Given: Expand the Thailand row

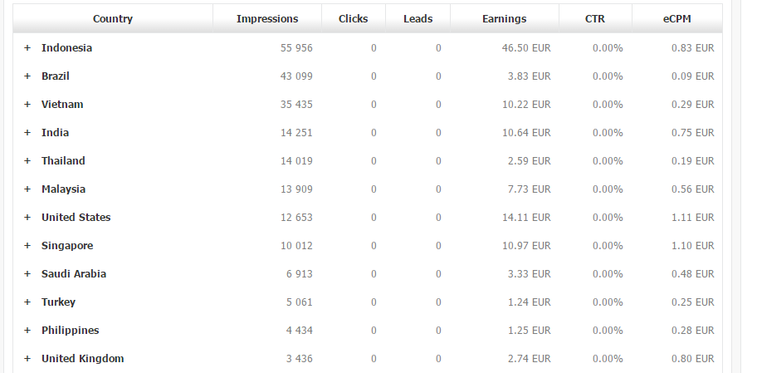Looking at the screenshot, I should (x=27, y=161).
